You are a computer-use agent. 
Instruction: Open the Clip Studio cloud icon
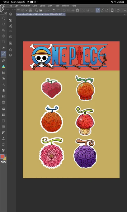coord(31,10)
